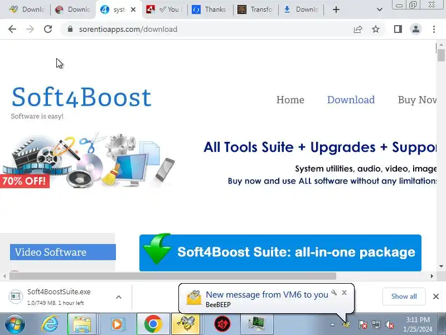Click the Soft4Boost logo
The height and width of the screenshot is (335, 446).
coord(81,97)
